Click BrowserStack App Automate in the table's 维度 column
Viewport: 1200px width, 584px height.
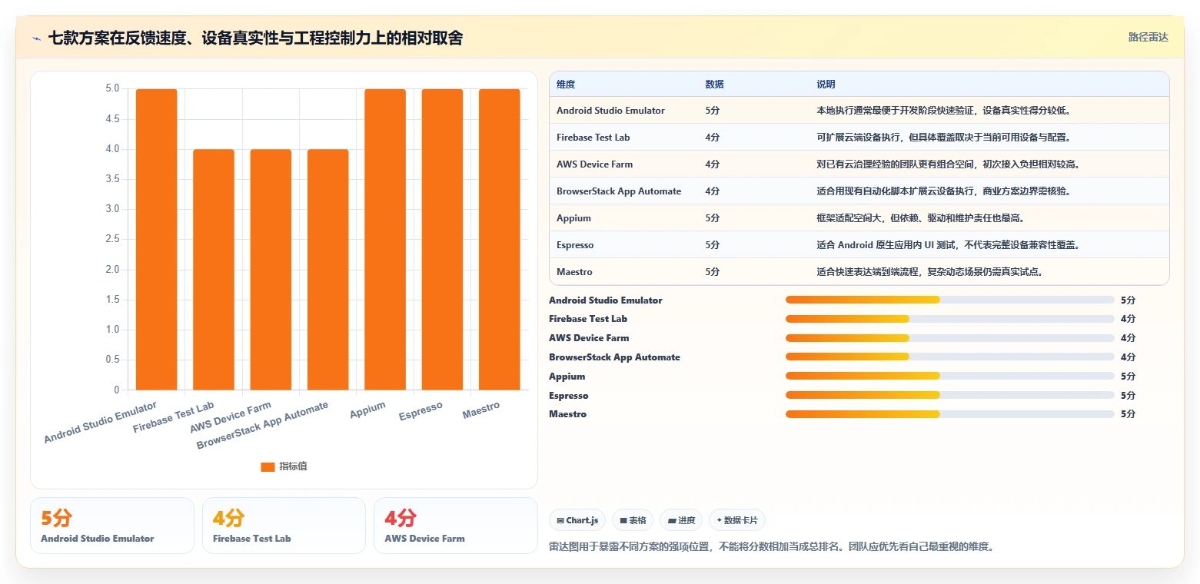(619, 191)
